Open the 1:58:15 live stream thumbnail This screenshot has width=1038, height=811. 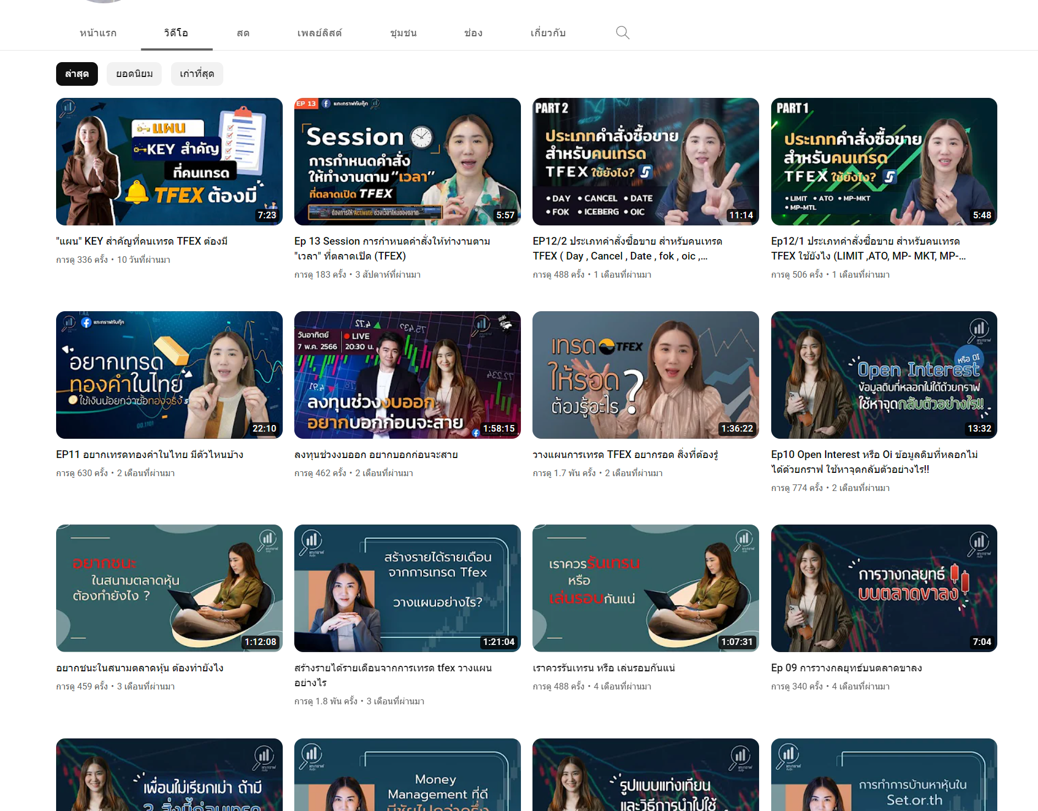coord(408,375)
